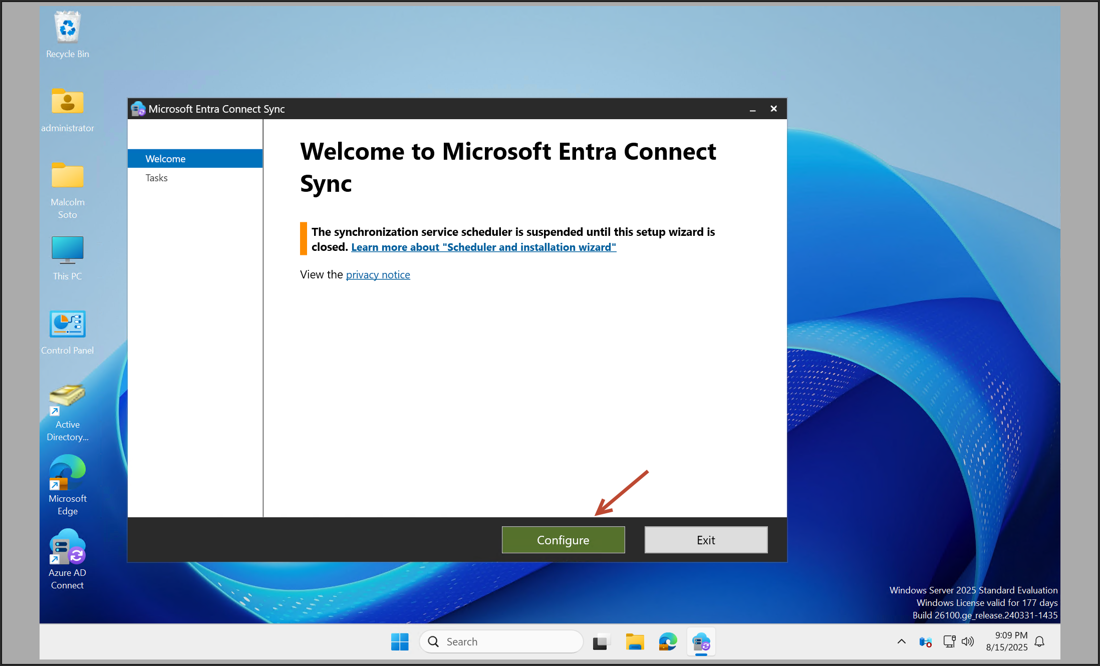
Task: Click the Recycle Bin icon
Action: [67, 28]
